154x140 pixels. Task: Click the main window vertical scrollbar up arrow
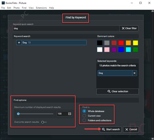tap(153, 11)
